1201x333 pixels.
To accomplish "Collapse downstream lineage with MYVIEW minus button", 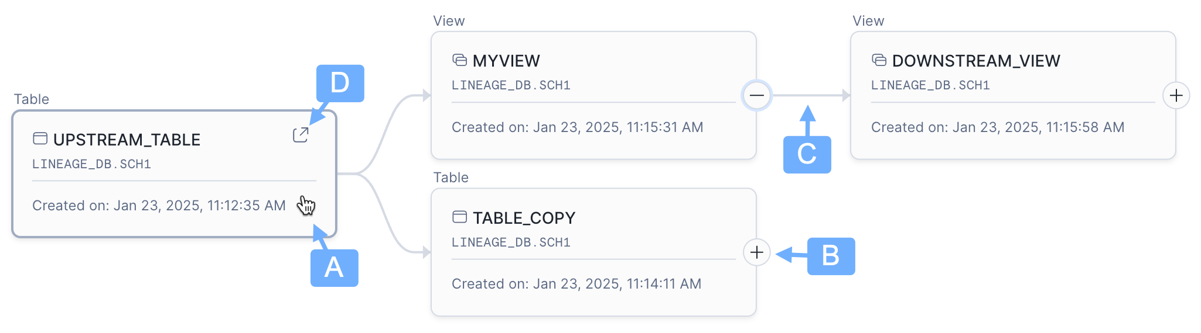I will tap(756, 95).
